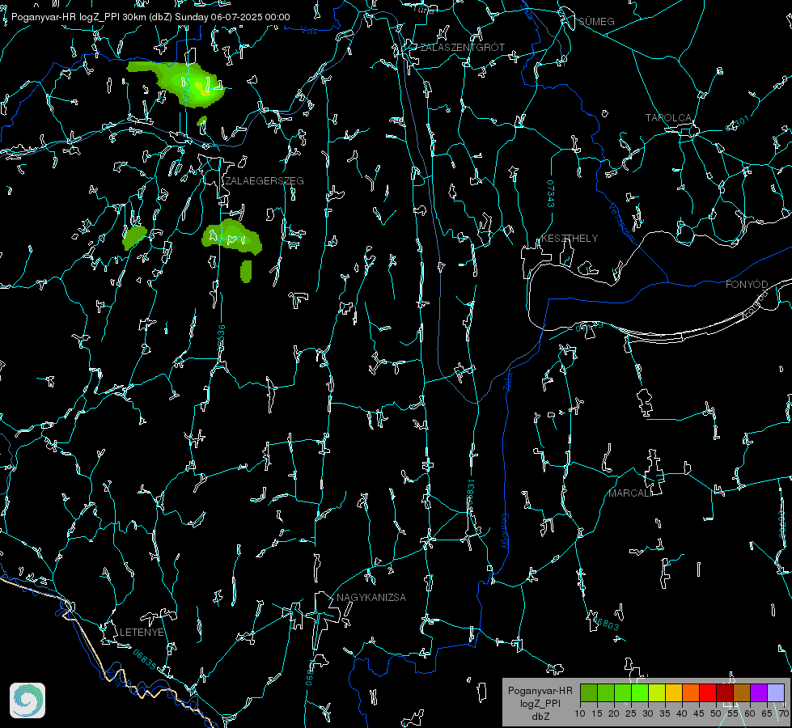Click the ZALASZENTGRÓT city label
The height and width of the screenshot is (728, 792).
462,48
